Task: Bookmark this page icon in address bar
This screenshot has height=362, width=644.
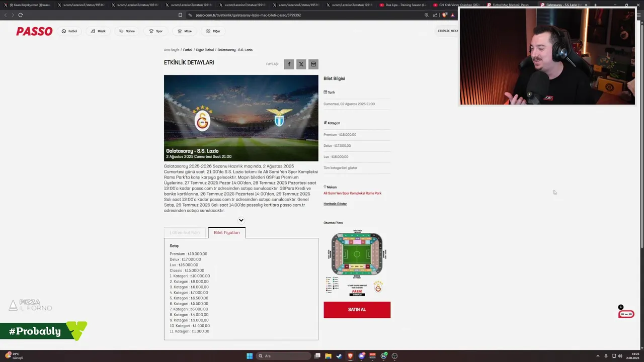Action: coord(180,15)
